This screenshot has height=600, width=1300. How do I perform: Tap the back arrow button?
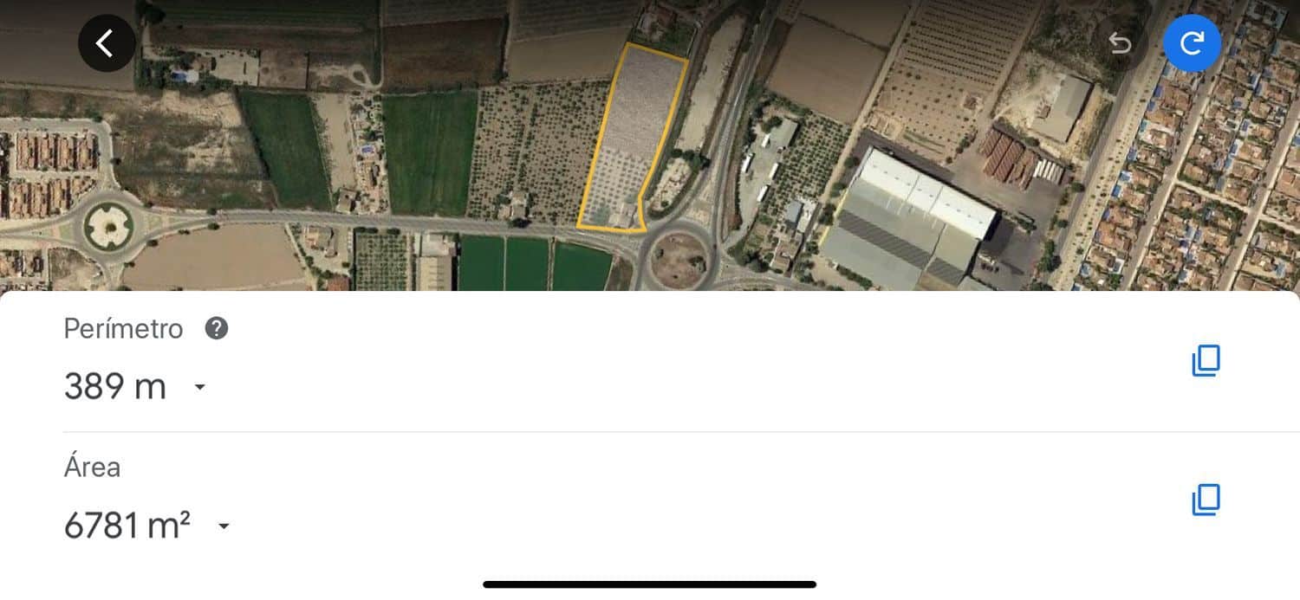(x=107, y=43)
